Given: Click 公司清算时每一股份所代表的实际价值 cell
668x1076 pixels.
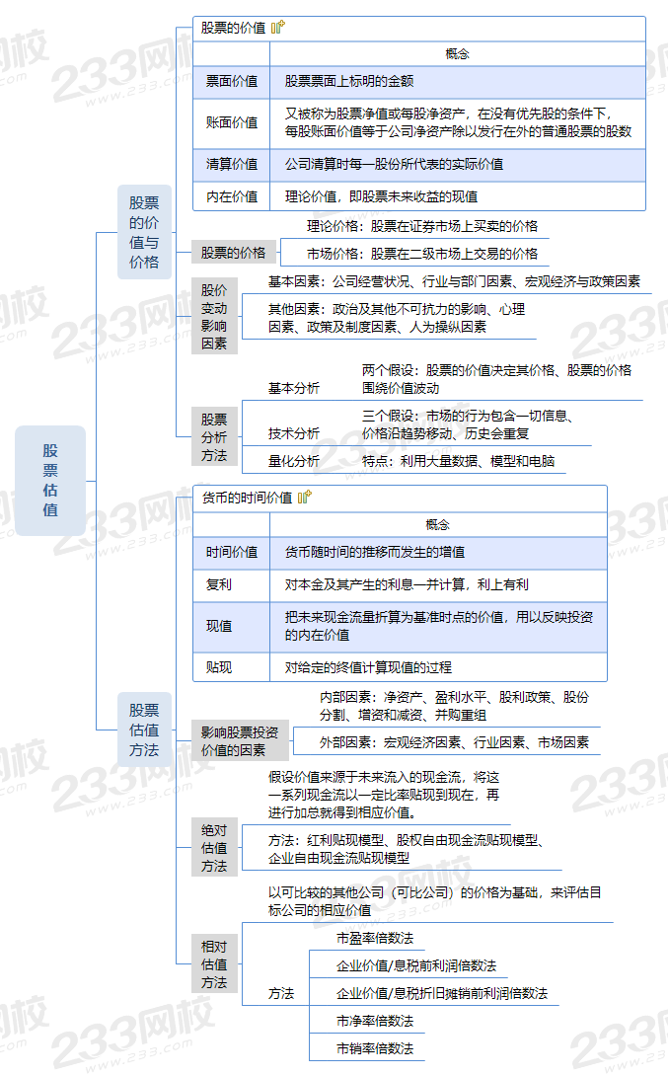Looking at the screenshot, I should click(458, 164).
